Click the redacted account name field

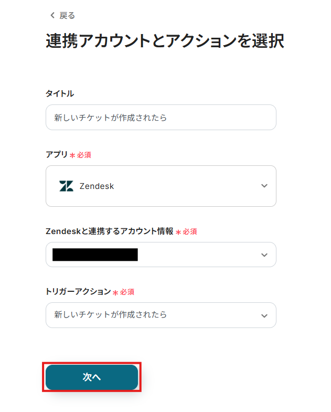[x=95, y=255]
